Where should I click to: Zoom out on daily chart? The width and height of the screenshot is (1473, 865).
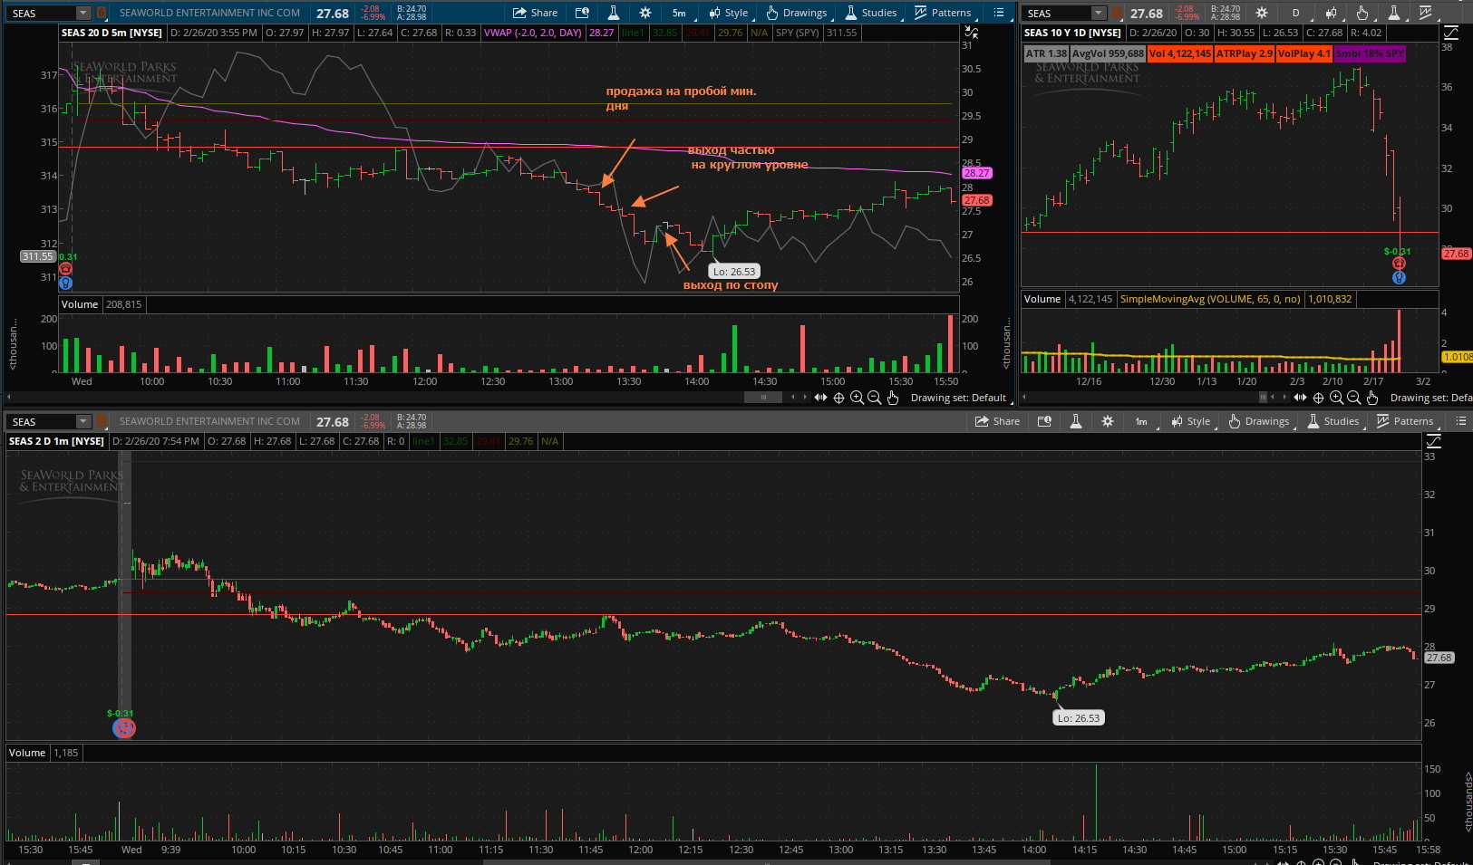pos(1354,398)
